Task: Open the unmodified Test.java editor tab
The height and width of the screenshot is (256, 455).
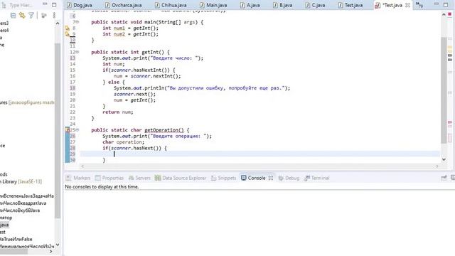Action: pos(350,5)
